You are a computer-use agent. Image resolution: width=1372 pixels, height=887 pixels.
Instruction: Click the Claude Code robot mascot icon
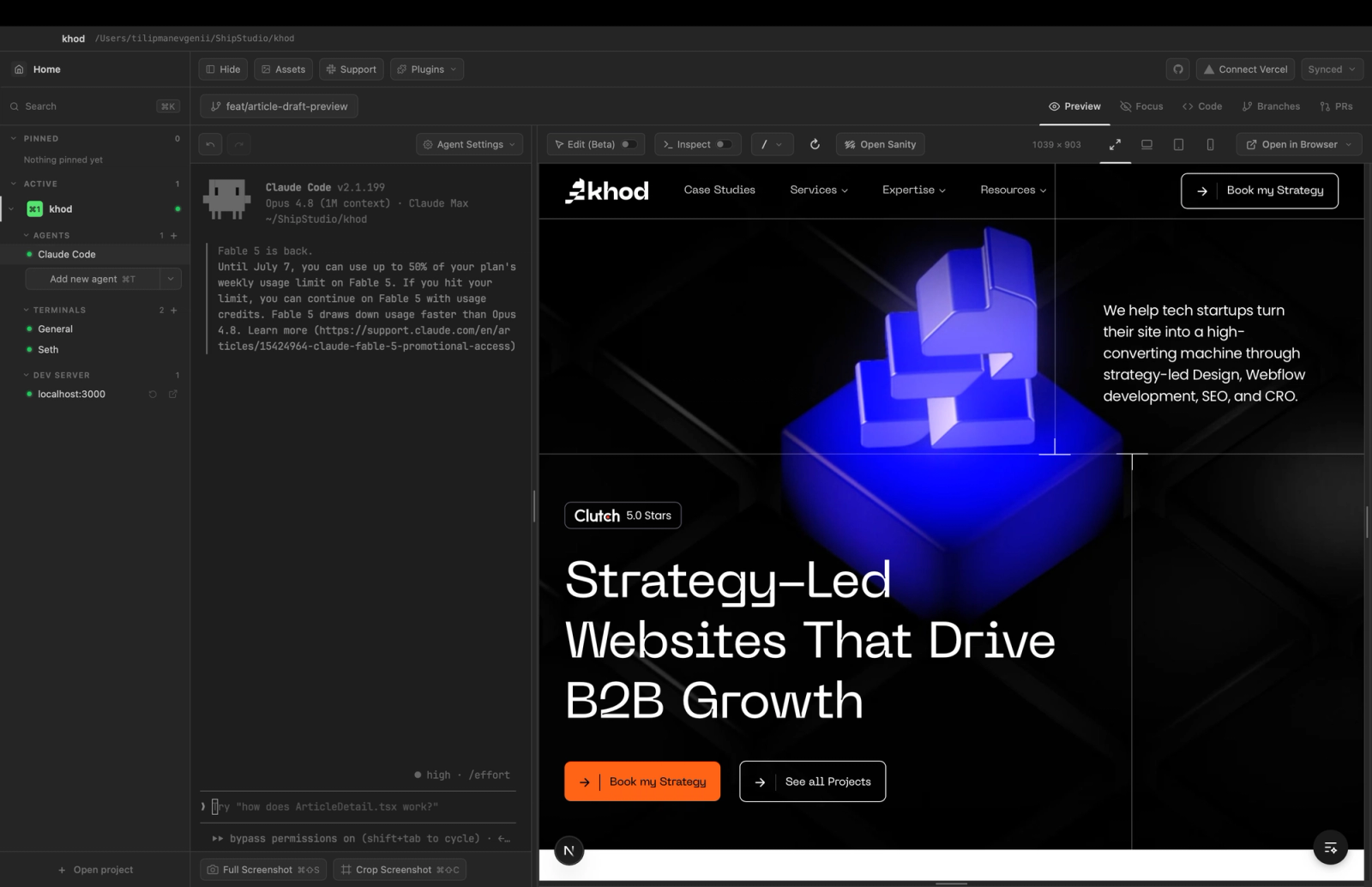pos(226,200)
